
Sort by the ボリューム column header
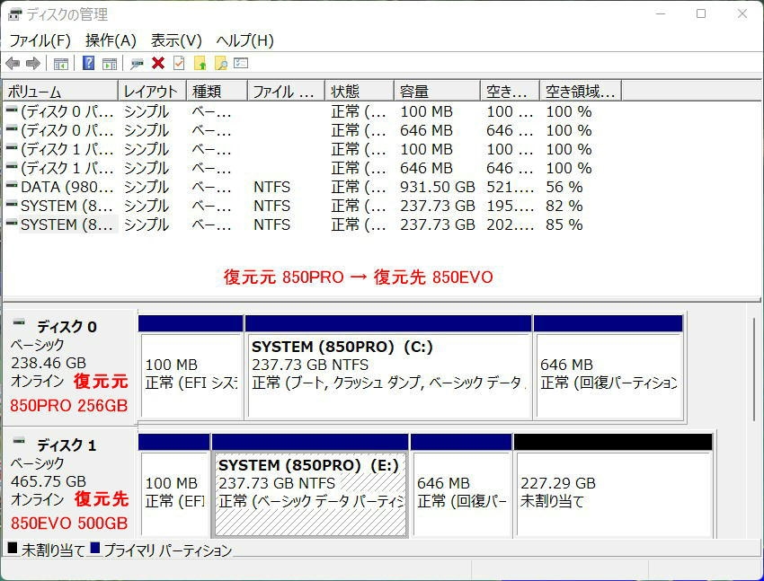[60, 91]
